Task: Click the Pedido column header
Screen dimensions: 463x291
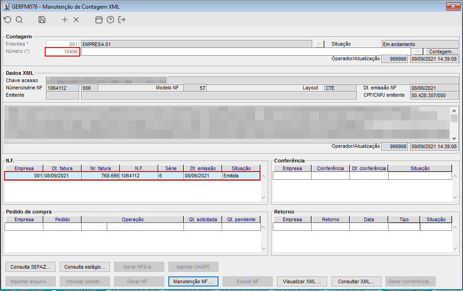Action: (x=62, y=219)
